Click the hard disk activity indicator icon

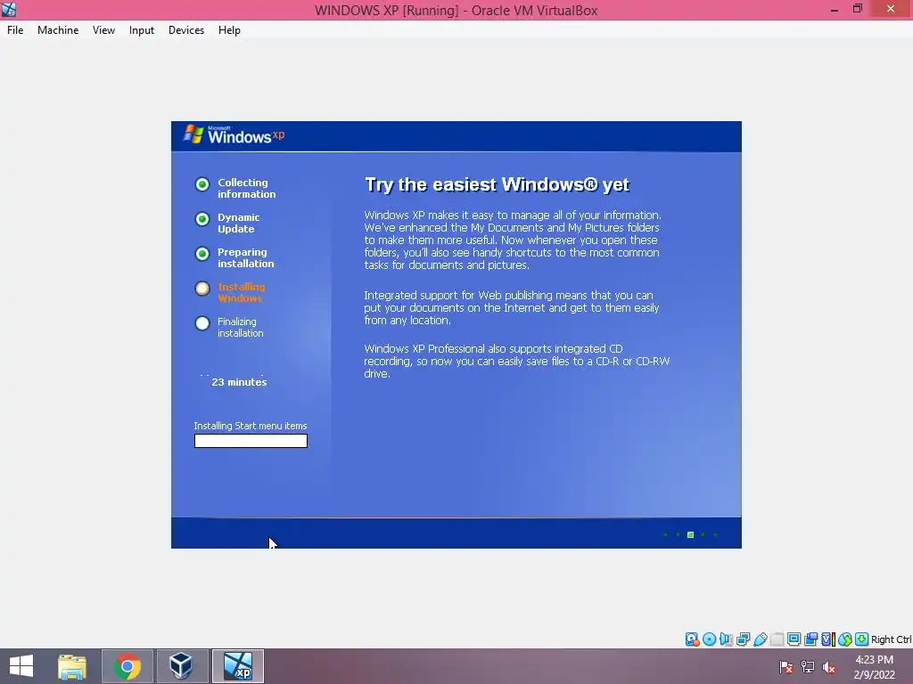pyautogui.click(x=692, y=639)
